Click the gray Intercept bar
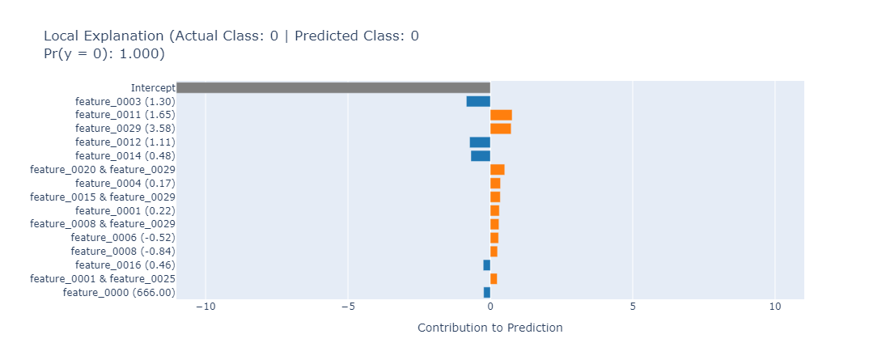This screenshot has height=364, width=869. [333, 87]
